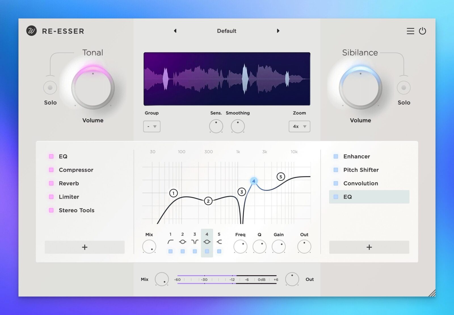454x315 pixels.
Task: Select EQ node 5 on the curve
Action: (281, 177)
